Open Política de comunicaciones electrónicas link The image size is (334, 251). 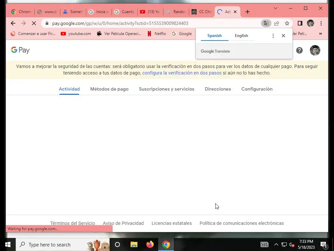coord(242,223)
